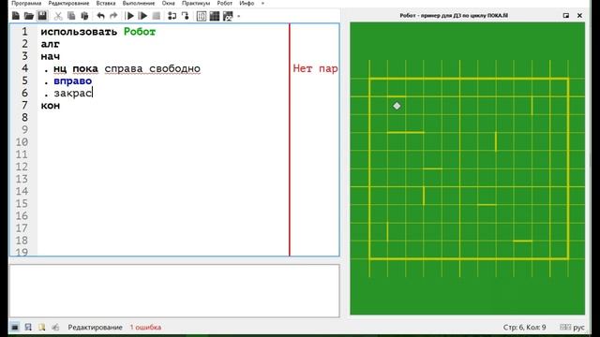The width and height of the screenshot is (600, 337).
Task: Place cursor on 'алг' in line 2
Action: [x=50, y=44]
